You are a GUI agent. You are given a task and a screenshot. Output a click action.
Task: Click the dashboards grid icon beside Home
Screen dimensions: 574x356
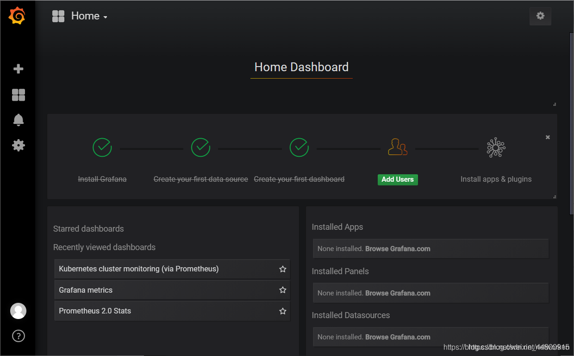click(x=58, y=16)
